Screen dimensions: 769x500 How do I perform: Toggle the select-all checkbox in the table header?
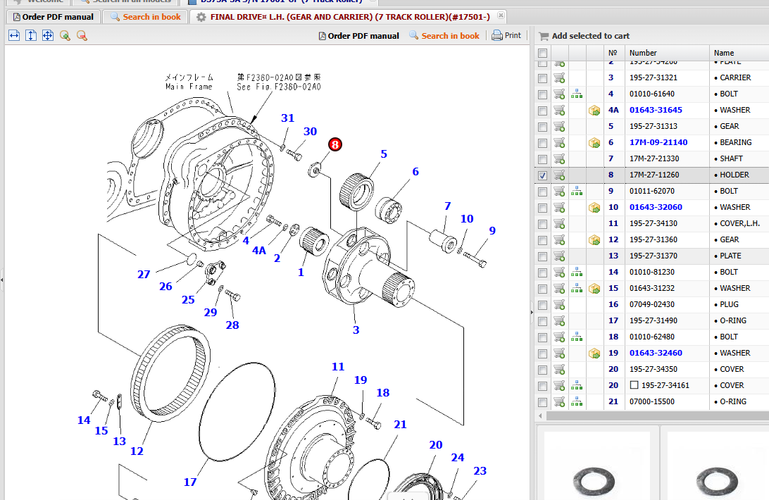[x=542, y=53]
